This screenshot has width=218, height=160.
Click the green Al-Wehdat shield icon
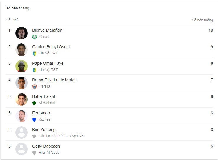34,103
